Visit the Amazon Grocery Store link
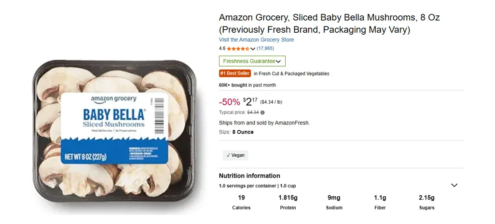Viewport: 495px width, 224px height. pos(256,40)
